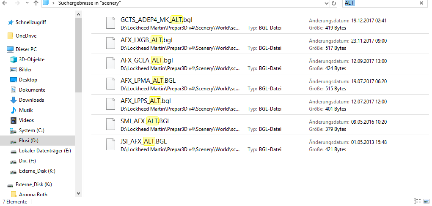
Task: Select the AFX_LXGB_ALT.bgl file icon
Action: pos(110,43)
